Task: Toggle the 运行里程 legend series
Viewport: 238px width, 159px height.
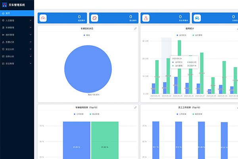Action: pyautogui.click(x=197, y=35)
